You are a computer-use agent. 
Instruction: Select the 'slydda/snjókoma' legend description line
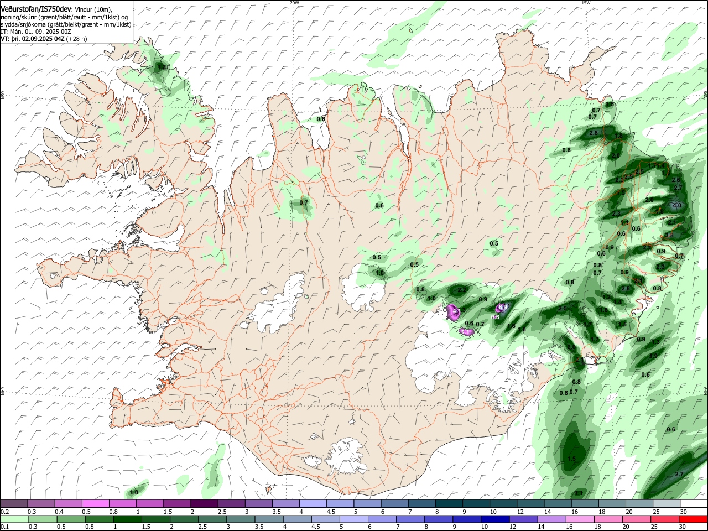click(66, 24)
